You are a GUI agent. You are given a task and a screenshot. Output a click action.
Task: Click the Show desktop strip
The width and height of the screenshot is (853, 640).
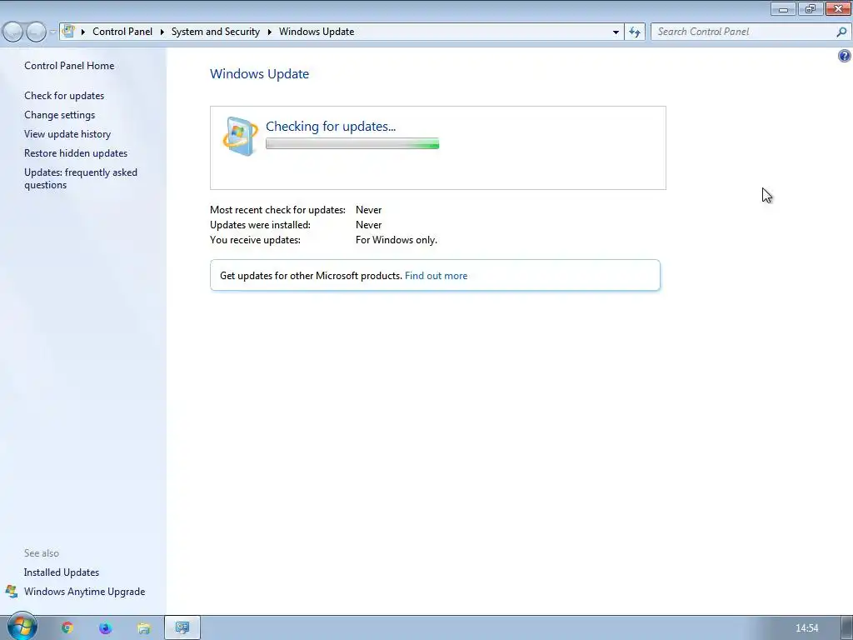point(846,628)
